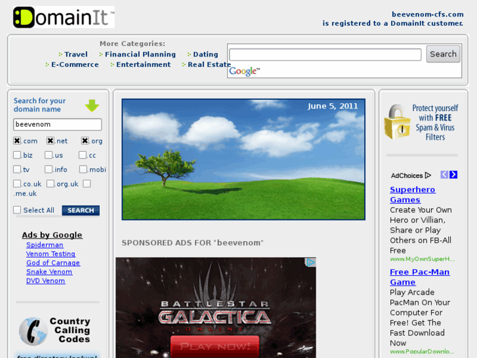Click the globe phone Country Calling Codes icon
The image size is (477, 358).
pos(33,331)
